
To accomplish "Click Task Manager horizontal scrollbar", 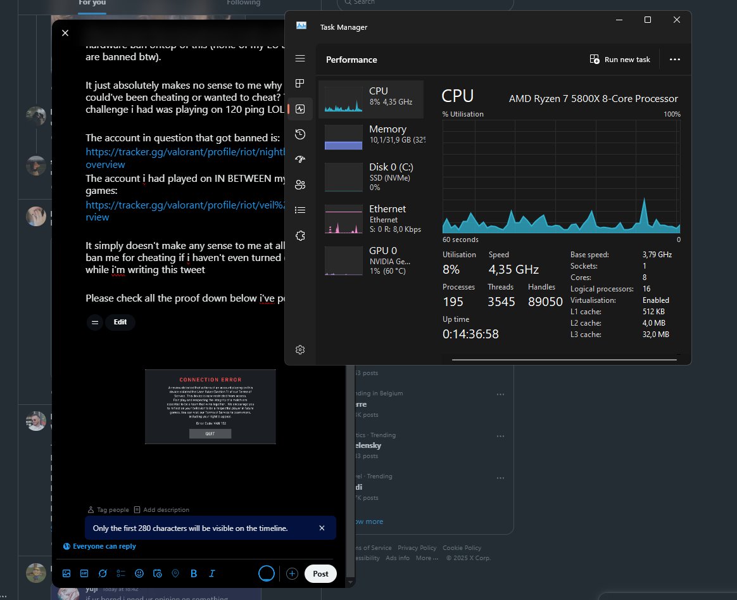I will (564, 360).
